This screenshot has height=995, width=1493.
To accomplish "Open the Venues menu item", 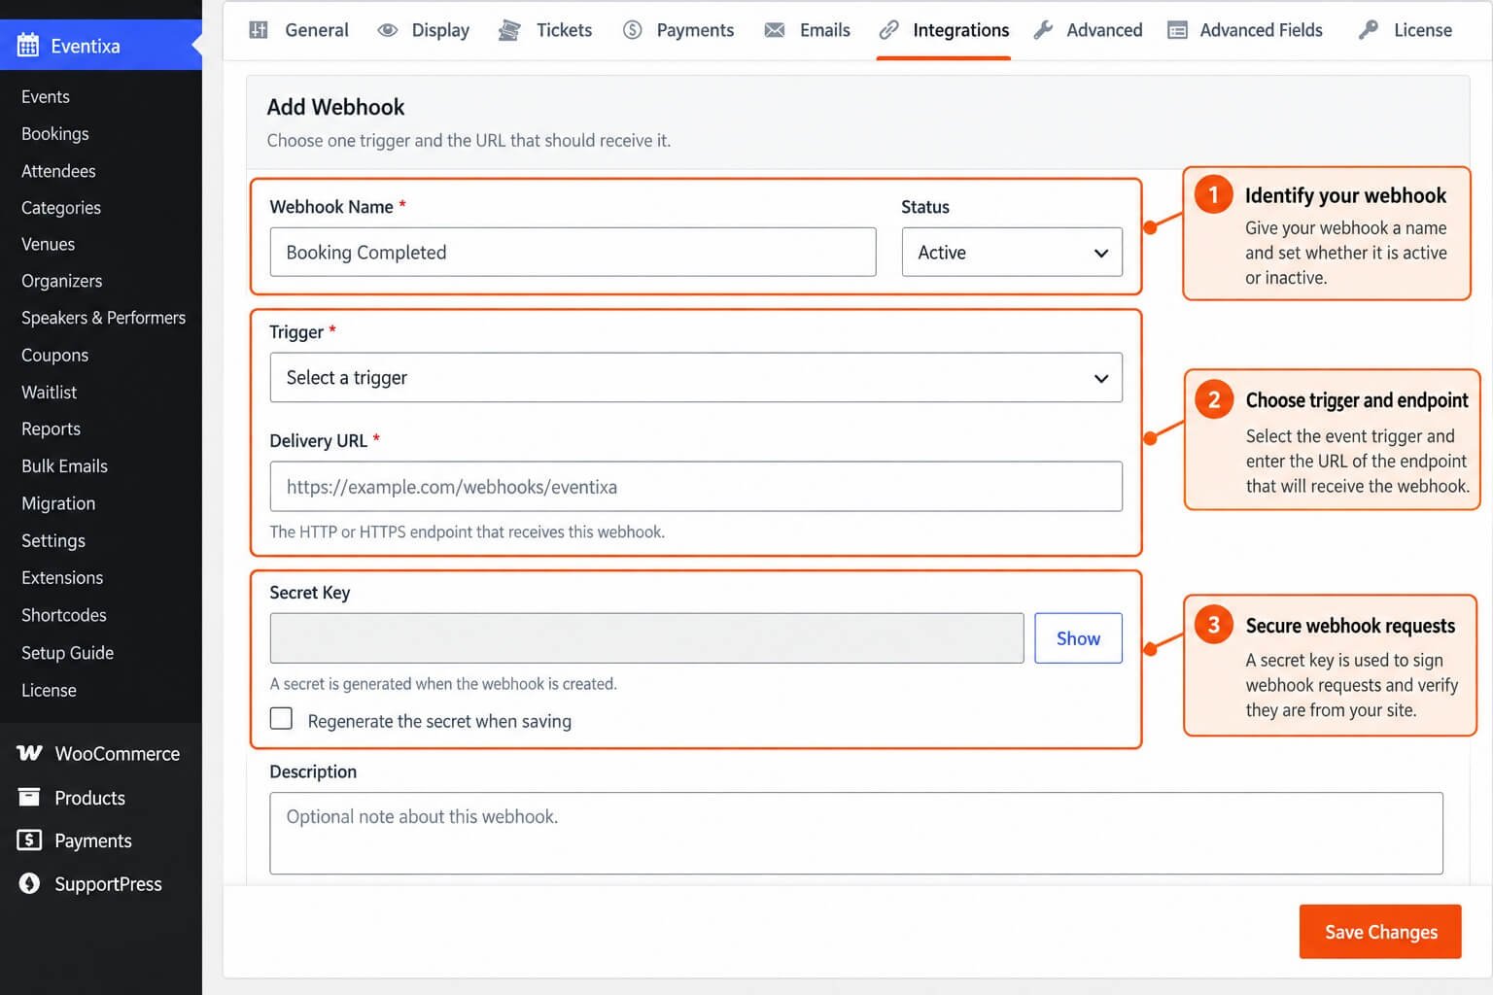I will click(49, 245).
